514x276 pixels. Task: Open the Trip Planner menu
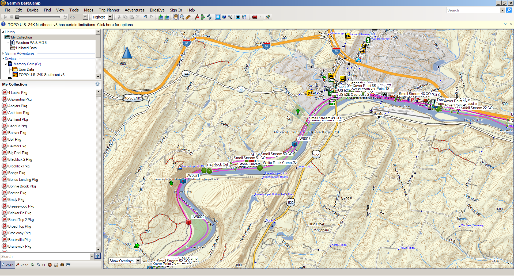pyautogui.click(x=109, y=10)
